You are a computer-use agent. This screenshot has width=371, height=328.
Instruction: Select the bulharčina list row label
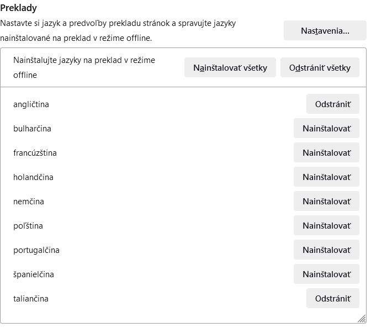tap(32, 129)
